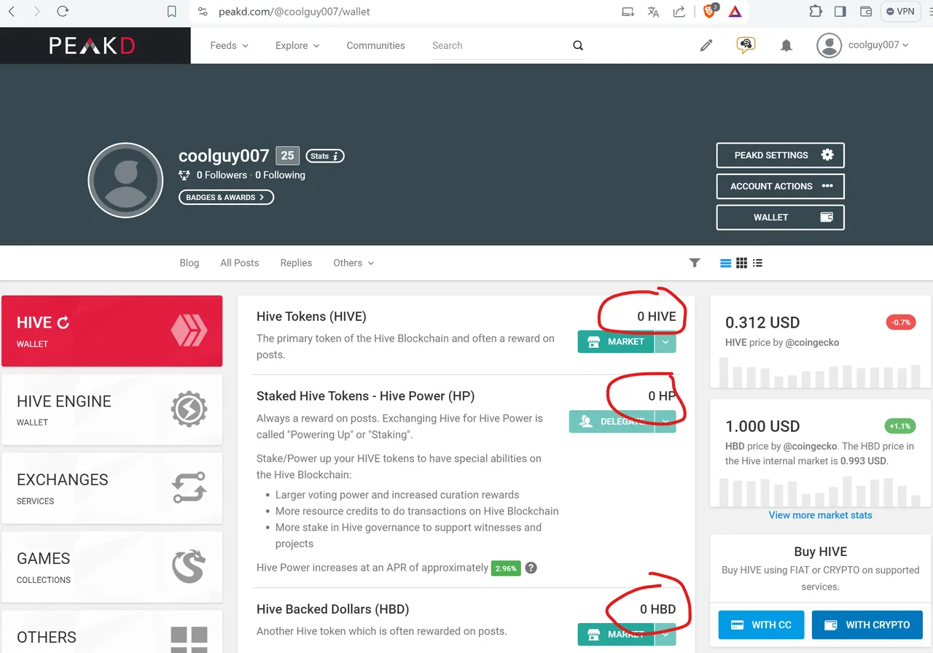933x653 pixels.
Task: Compose a new post with the pencil icon
Action: click(x=706, y=45)
